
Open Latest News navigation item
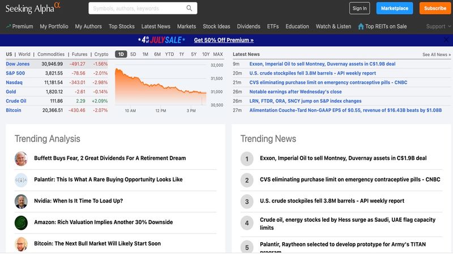point(156,27)
